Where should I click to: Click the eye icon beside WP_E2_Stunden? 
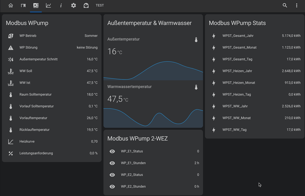pos(112,186)
